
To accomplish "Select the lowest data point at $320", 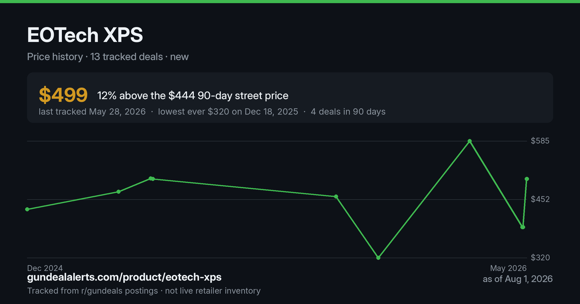I will [x=378, y=258].
